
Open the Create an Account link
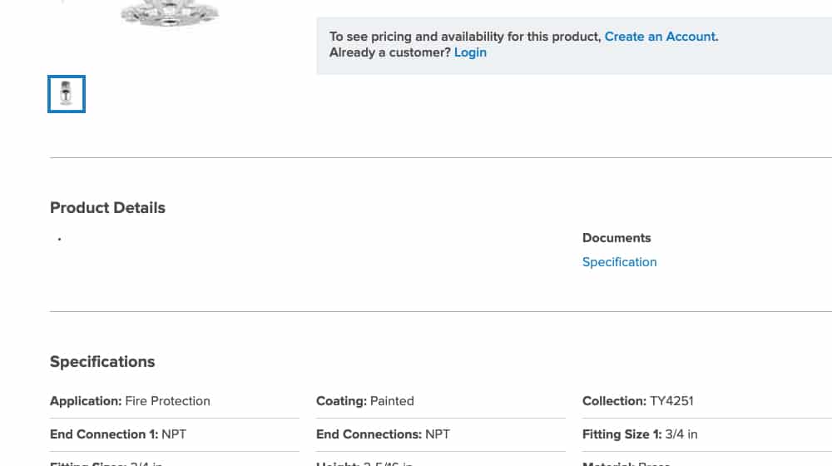660,37
